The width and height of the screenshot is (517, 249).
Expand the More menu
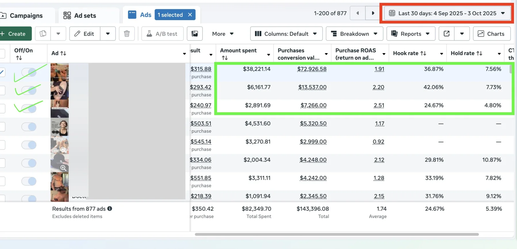pyautogui.click(x=223, y=34)
